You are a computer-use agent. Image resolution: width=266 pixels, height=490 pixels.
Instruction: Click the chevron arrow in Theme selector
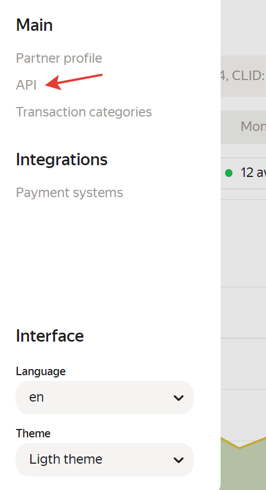[x=179, y=460]
